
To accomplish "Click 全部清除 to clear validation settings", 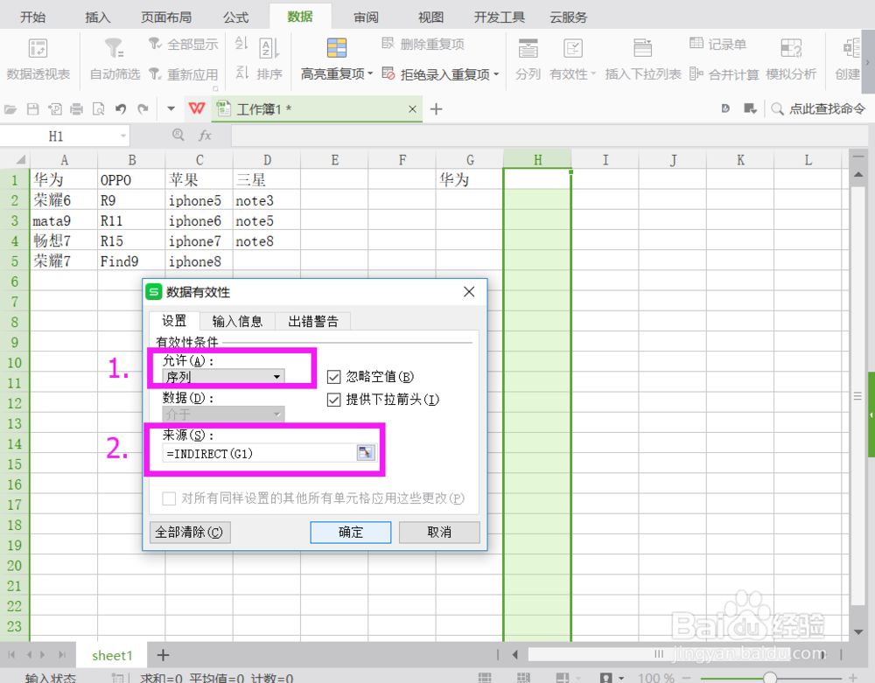I will (189, 532).
